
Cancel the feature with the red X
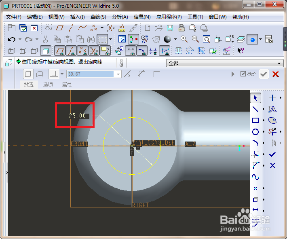pyautogui.click(x=276, y=74)
